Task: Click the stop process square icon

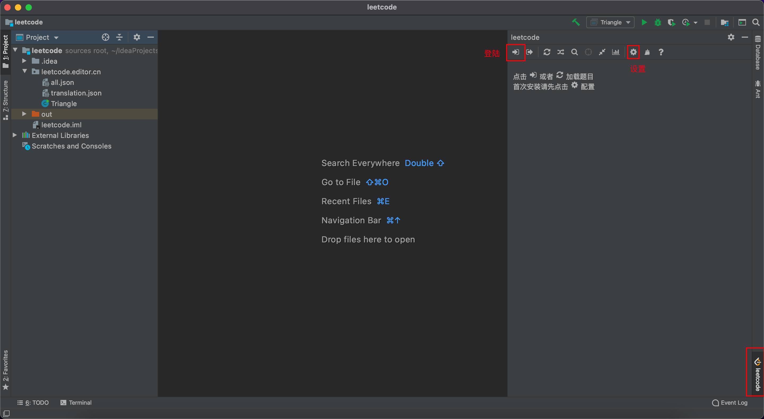Action: [707, 22]
